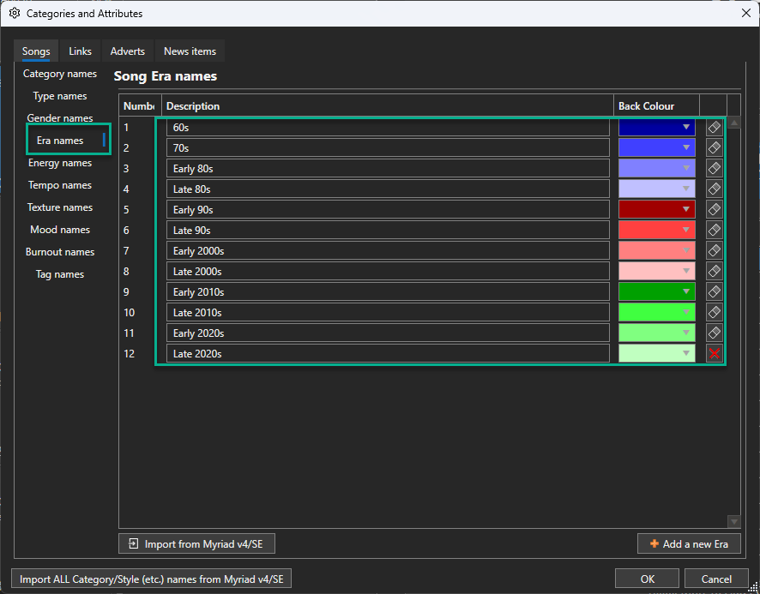
Task: Click Import ALL Category/Style names button
Action: tap(151, 579)
